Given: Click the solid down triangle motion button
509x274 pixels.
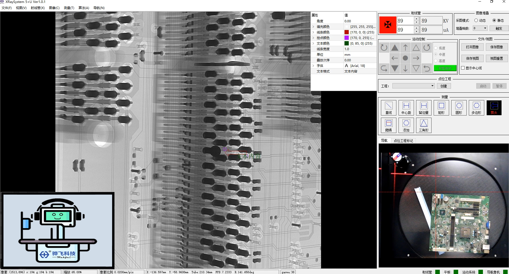Looking at the screenshot, I should 395,68.
